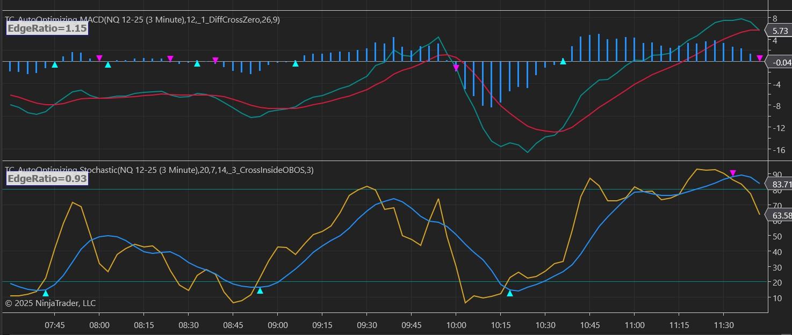792x335 pixels.
Task: Click MACD cyan up arrow at 07:45
Action: [55, 64]
